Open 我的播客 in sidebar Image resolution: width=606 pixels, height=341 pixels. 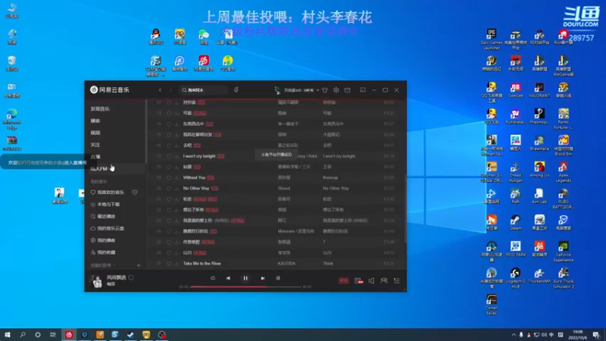point(106,240)
